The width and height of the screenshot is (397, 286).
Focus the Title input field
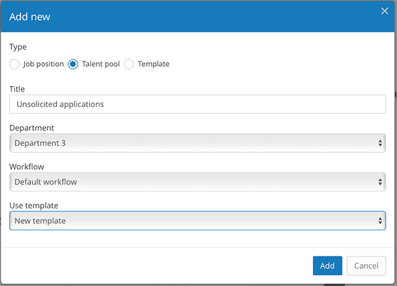[197, 104]
